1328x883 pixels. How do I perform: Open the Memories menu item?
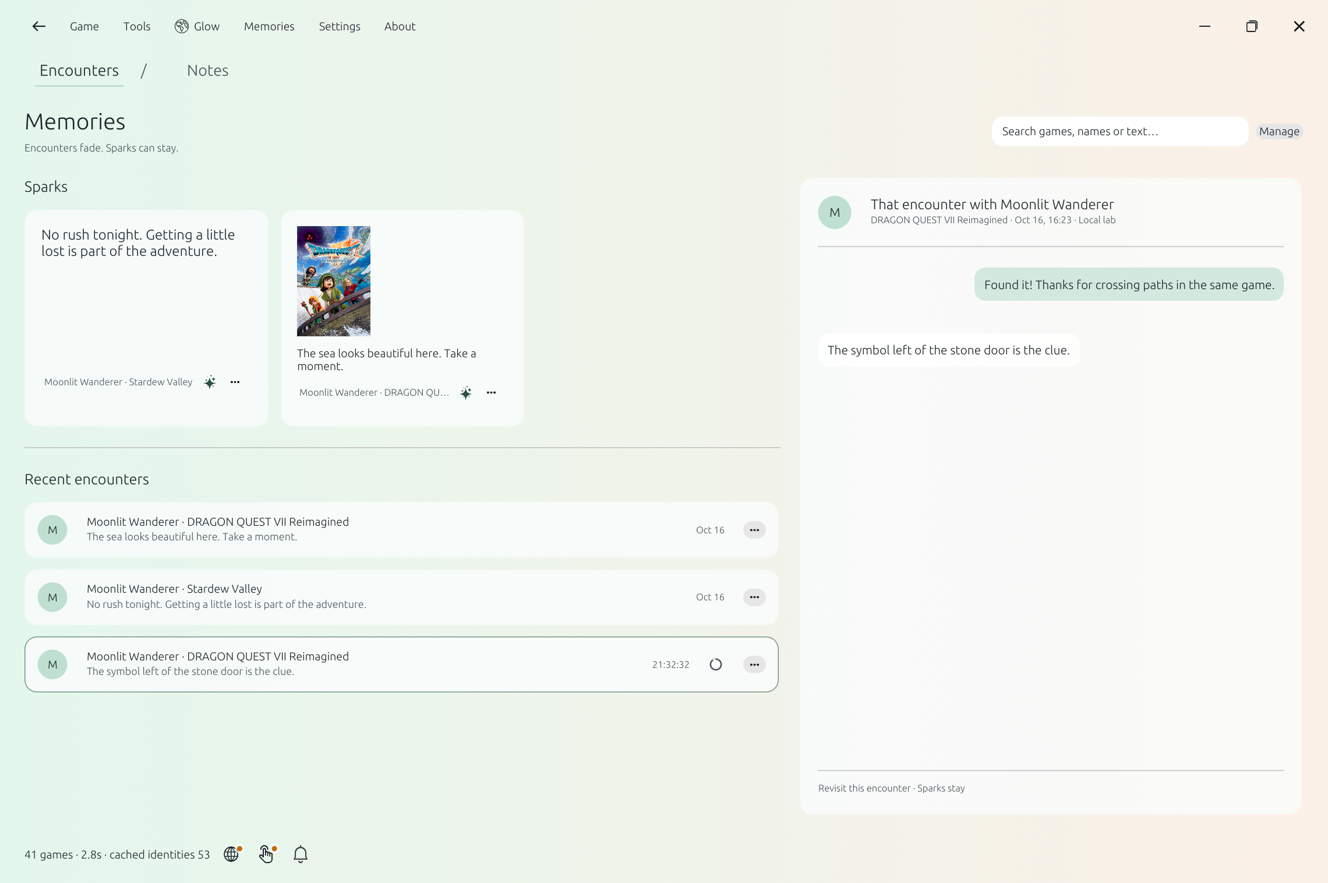(x=269, y=26)
